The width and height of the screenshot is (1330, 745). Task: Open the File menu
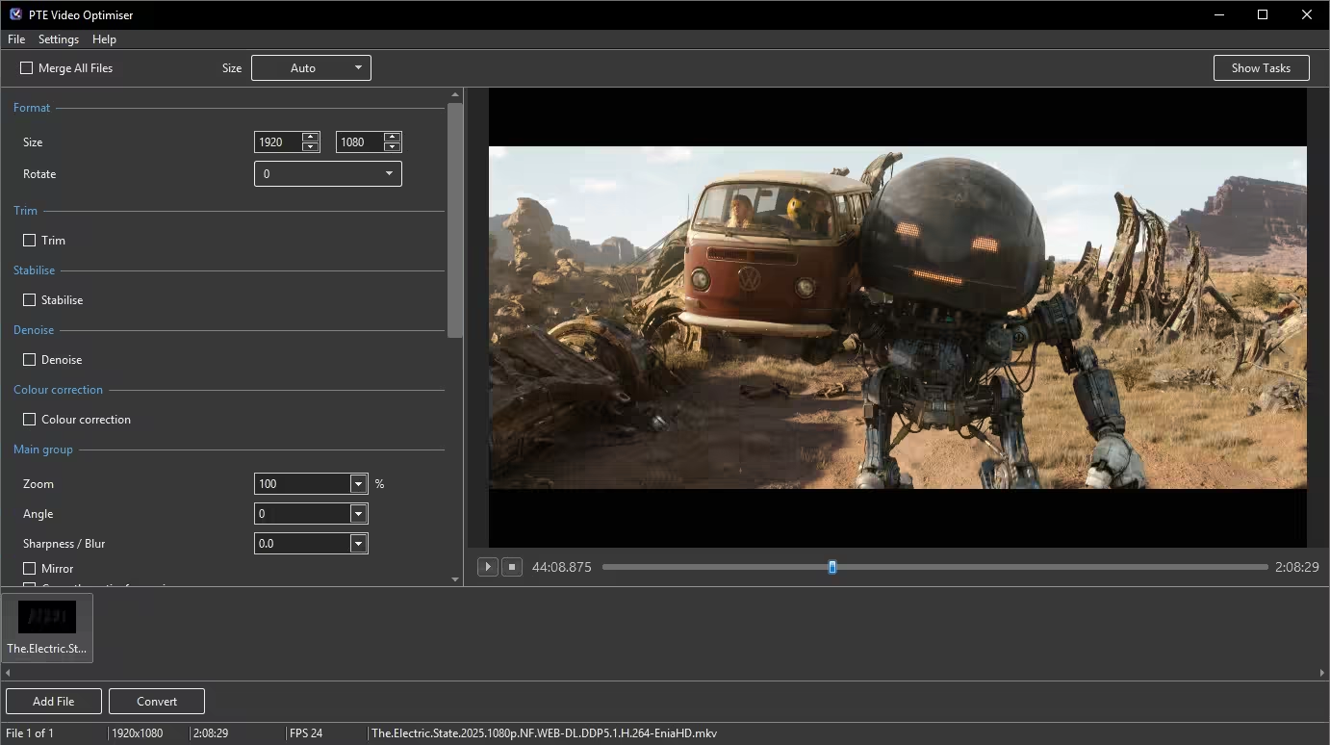coord(16,39)
